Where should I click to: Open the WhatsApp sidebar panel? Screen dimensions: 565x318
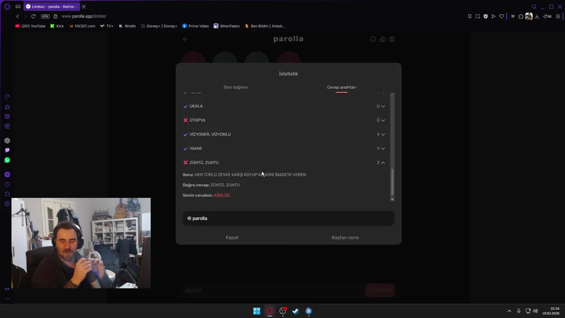click(7, 160)
